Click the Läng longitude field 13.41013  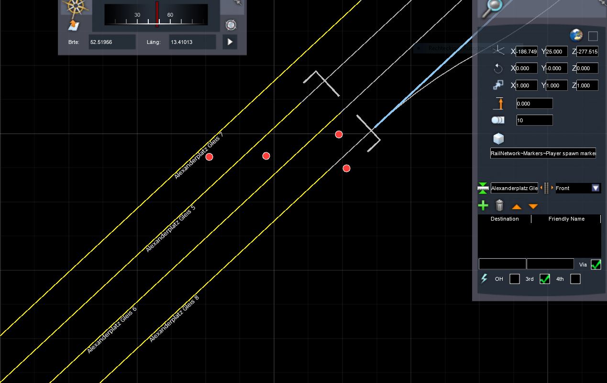(x=192, y=42)
